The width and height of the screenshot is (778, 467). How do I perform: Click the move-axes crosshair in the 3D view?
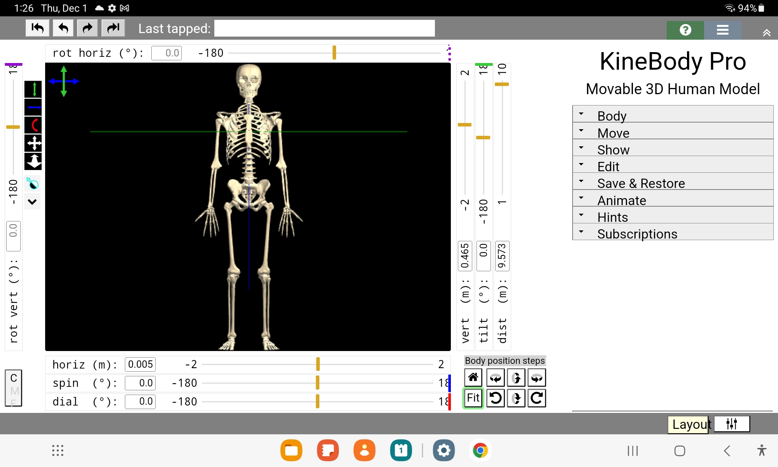pos(64,81)
